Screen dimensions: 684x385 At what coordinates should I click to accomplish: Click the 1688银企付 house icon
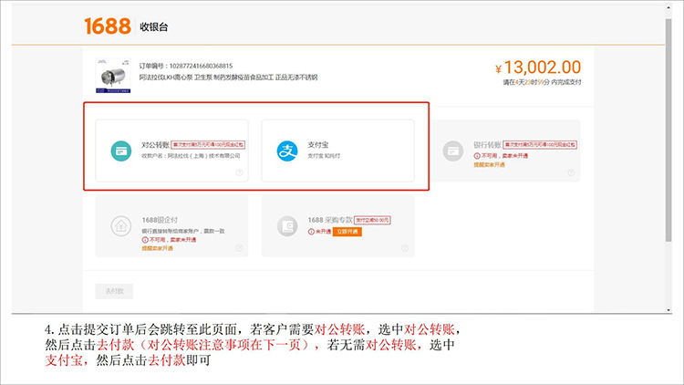pos(120,226)
